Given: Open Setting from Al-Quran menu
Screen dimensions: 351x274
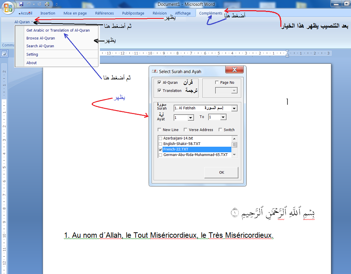Looking at the screenshot, I should click(32, 54).
